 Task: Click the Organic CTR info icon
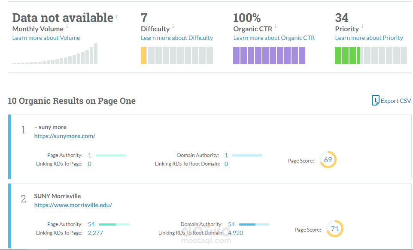click(276, 26)
